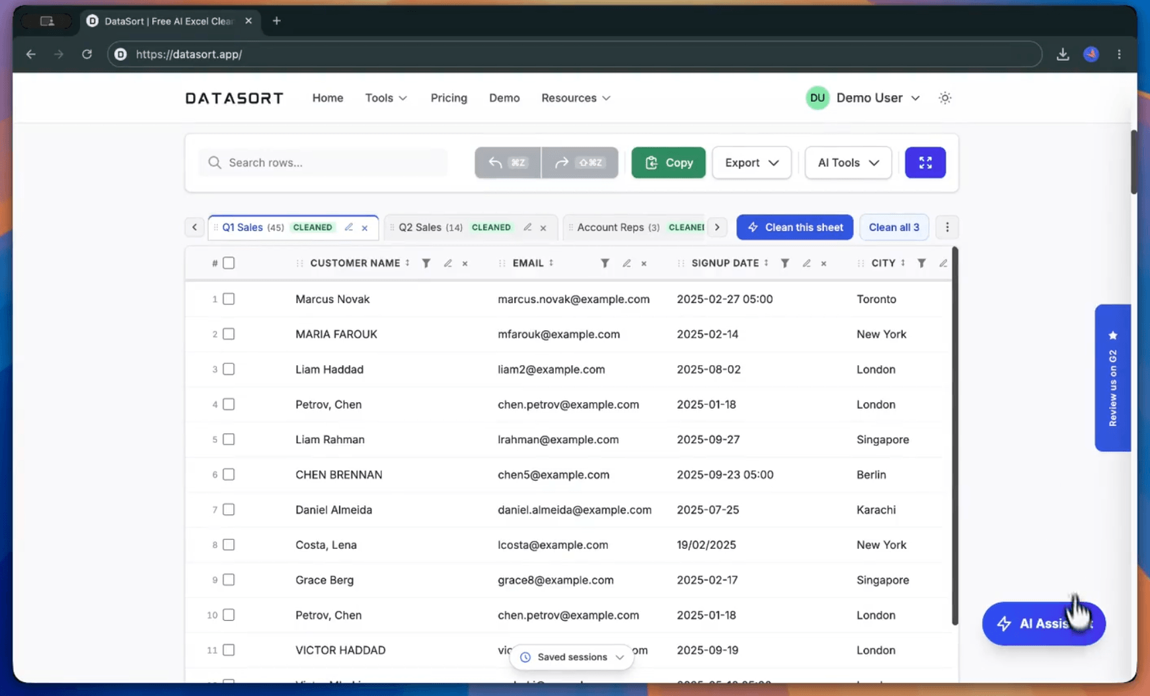Click the undo arrow button
1150x696 pixels.
coord(508,162)
